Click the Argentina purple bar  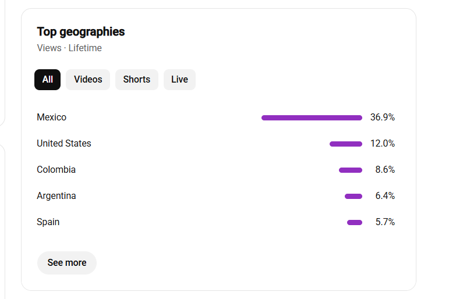pos(353,196)
